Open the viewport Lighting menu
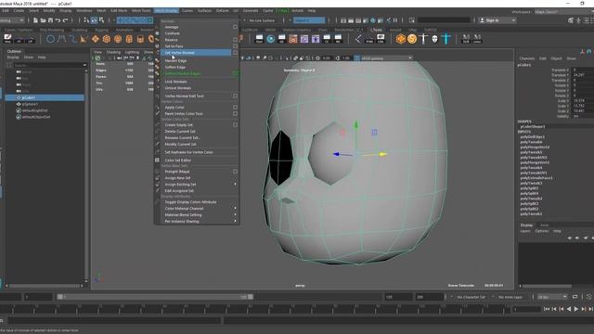 click(x=132, y=52)
